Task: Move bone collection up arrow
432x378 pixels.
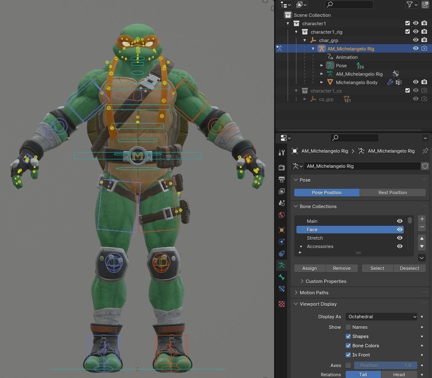Action: point(422,238)
